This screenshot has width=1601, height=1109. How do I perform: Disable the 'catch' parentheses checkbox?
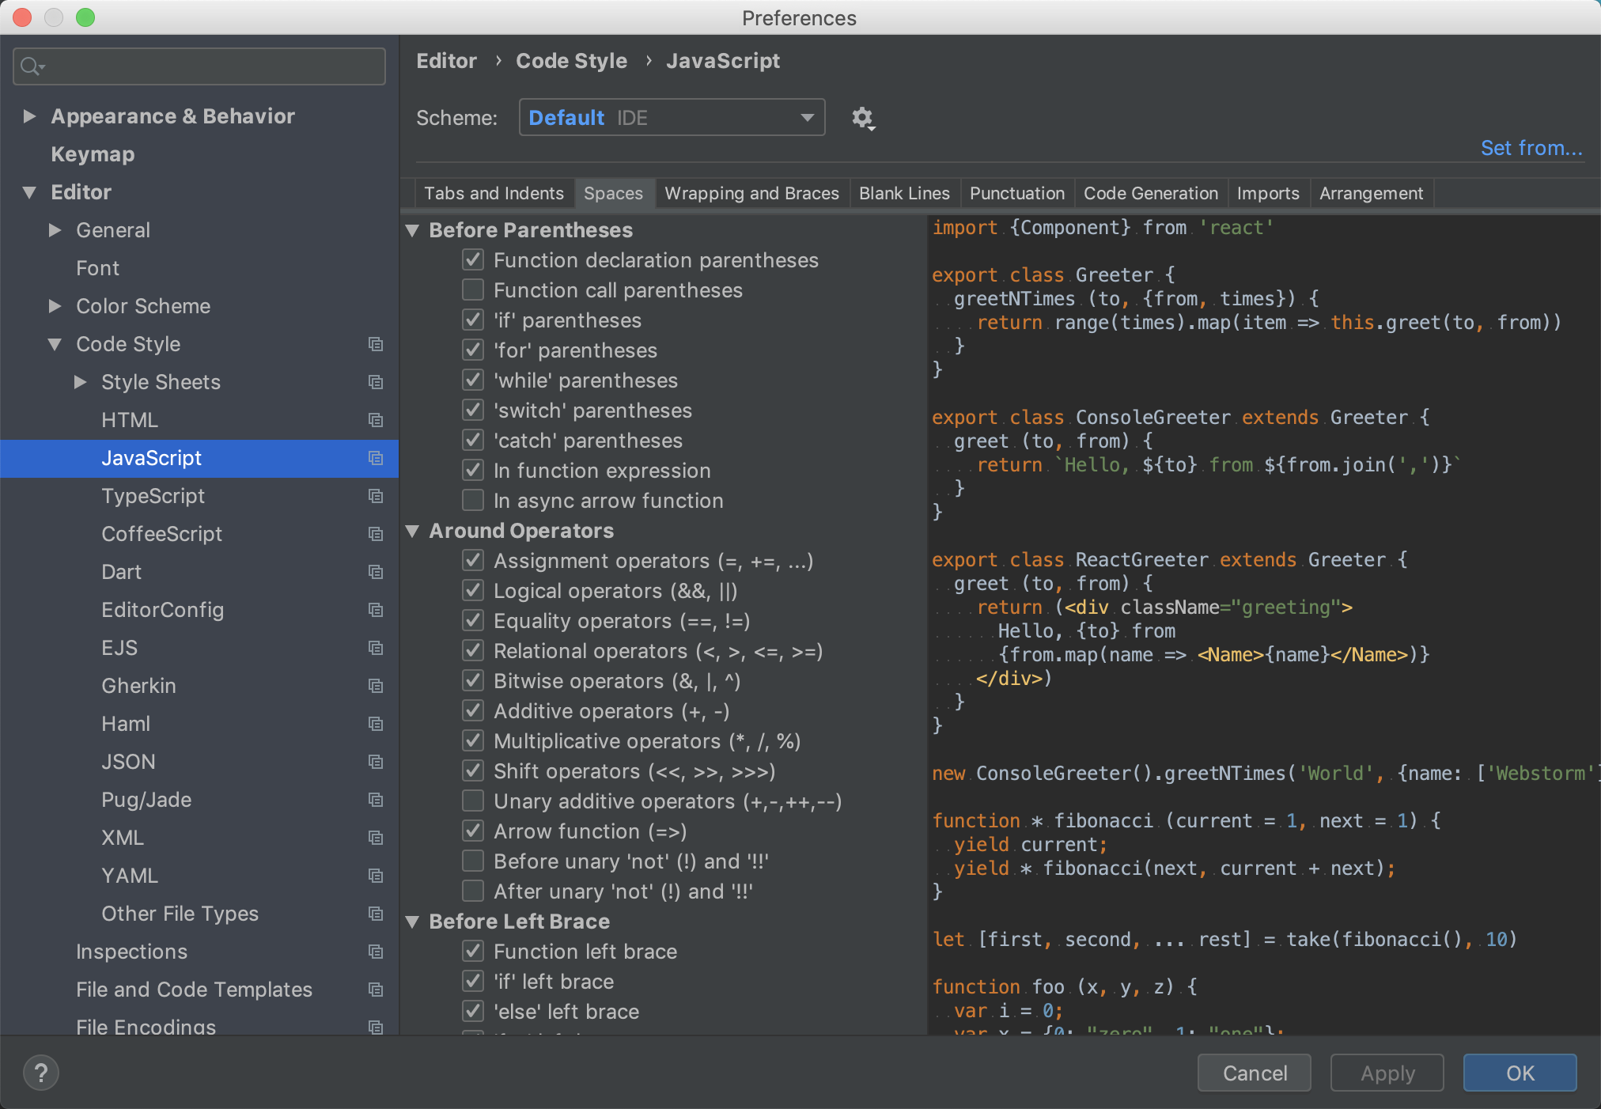(473, 441)
